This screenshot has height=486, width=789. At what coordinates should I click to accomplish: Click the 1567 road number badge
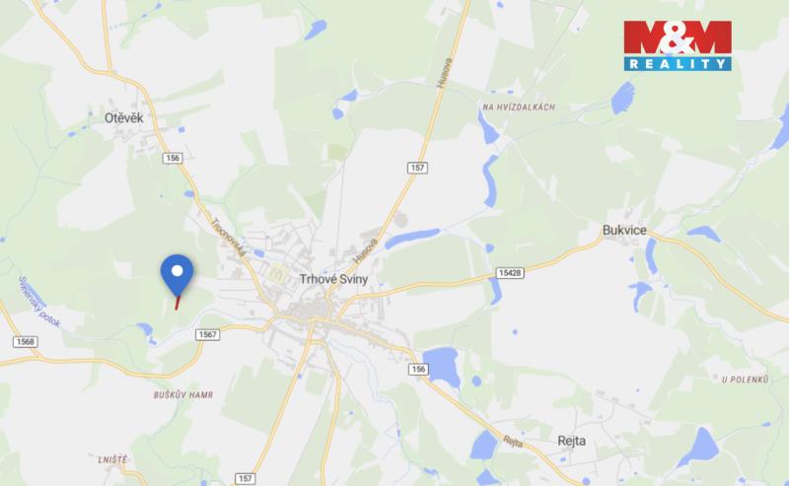(x=207, y=334)
